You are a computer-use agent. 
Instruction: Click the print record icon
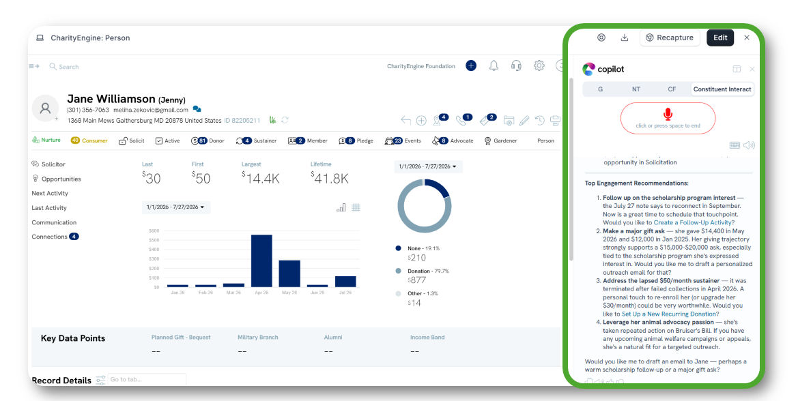(x=555, y=121)
